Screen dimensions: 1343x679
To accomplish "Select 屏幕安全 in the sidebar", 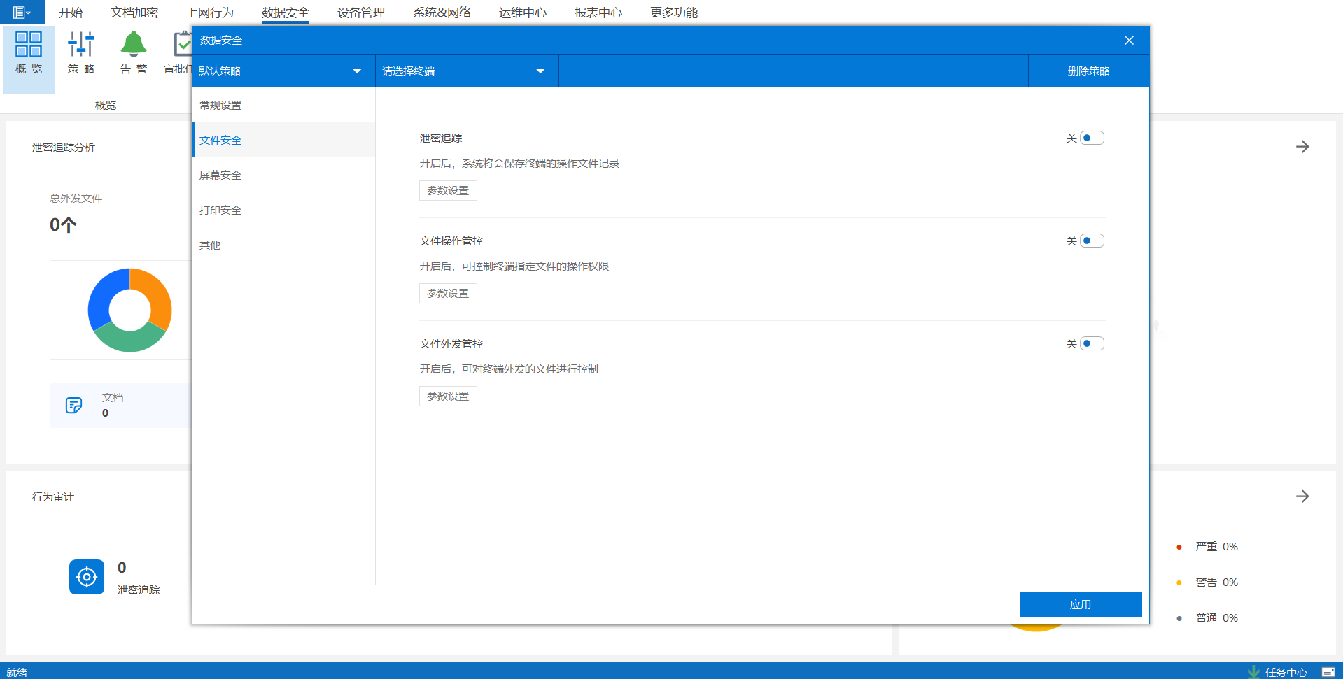I will pyautogui.click(x=220, y=176).
